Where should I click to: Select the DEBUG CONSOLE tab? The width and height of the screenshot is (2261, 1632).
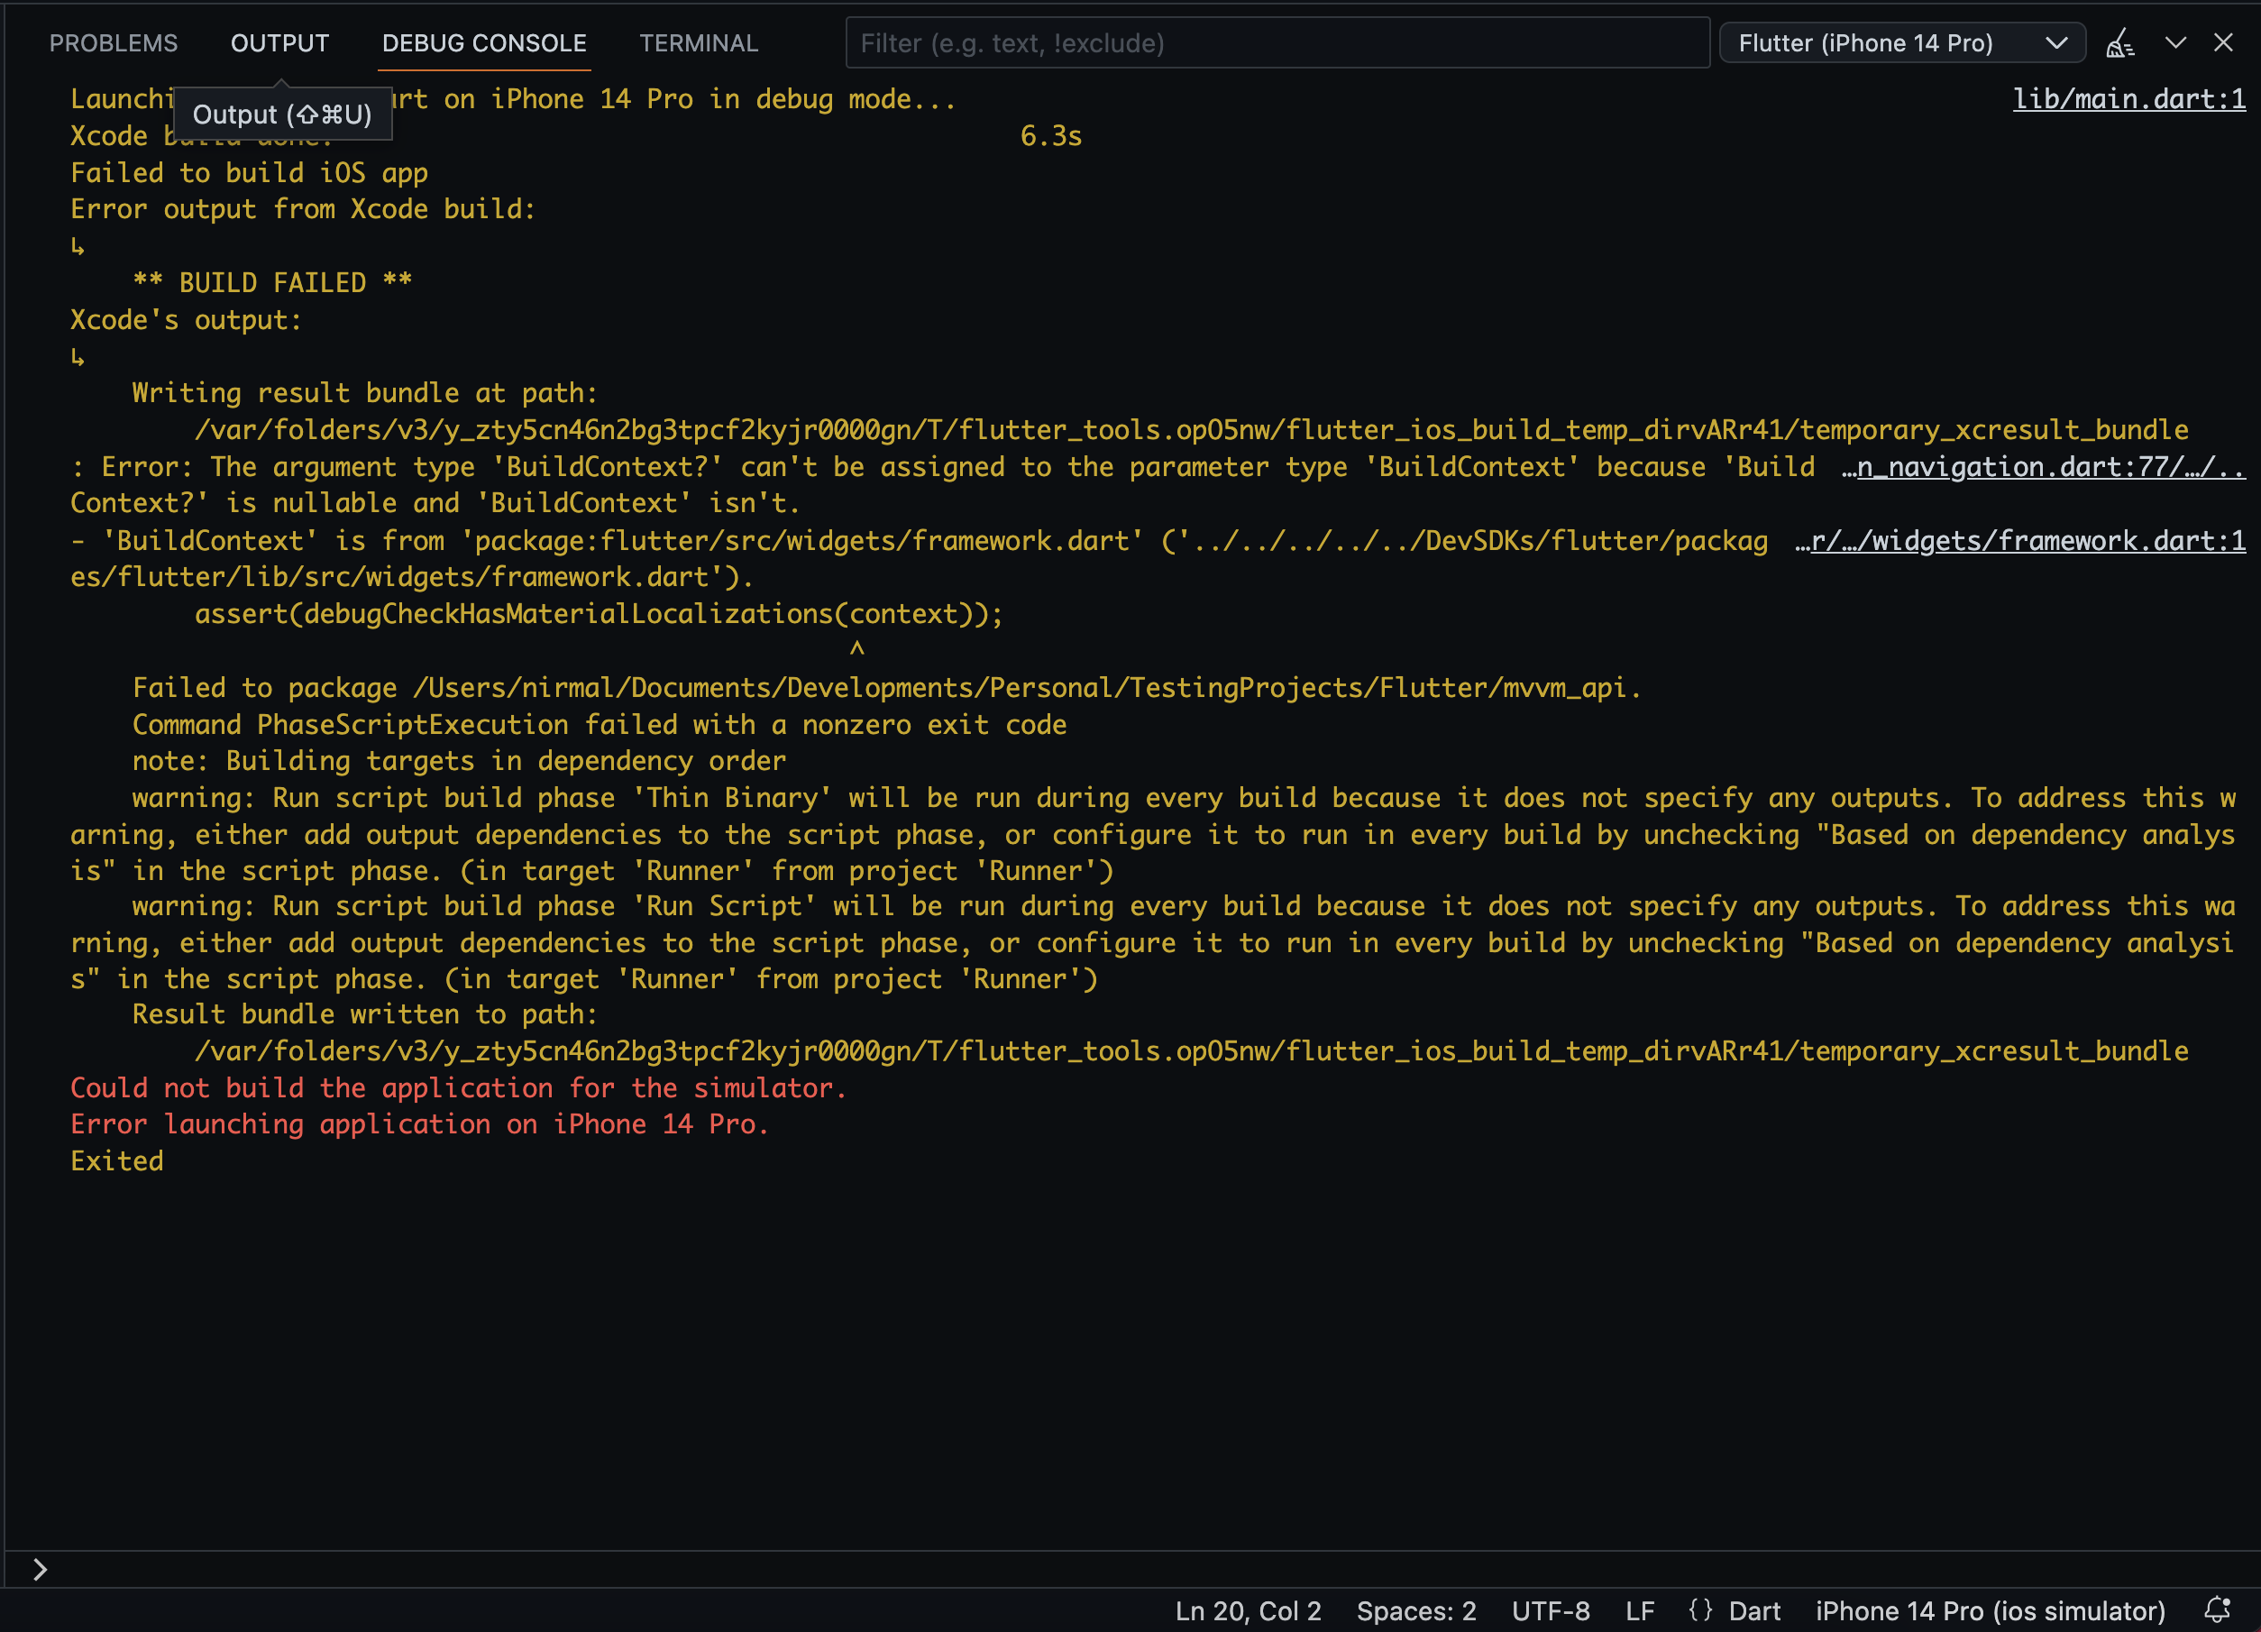pyautogui.click(x=483, y=43)
